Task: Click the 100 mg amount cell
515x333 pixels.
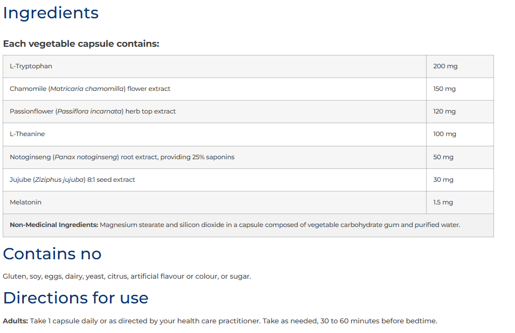Action: pos(460,134)
